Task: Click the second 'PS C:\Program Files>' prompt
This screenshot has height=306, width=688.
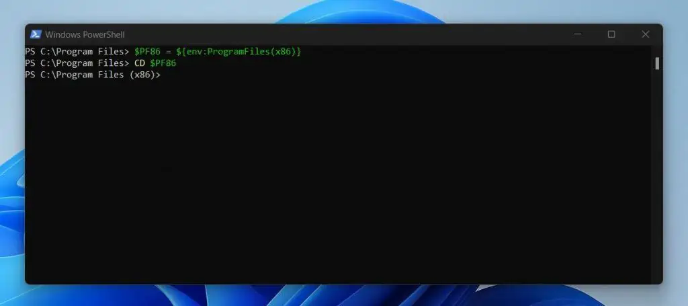Action: point(77,63)
